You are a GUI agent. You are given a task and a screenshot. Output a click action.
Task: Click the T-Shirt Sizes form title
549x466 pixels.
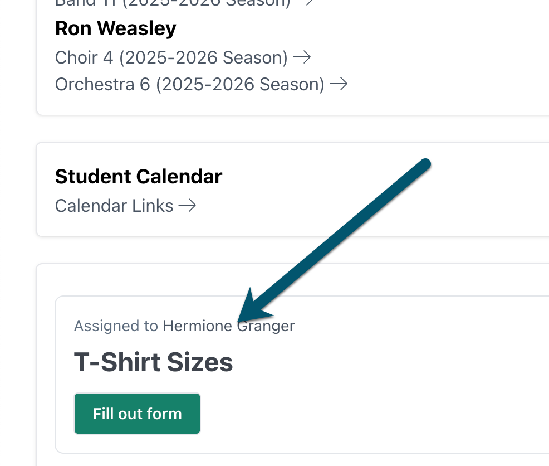(x=153, y=362)
